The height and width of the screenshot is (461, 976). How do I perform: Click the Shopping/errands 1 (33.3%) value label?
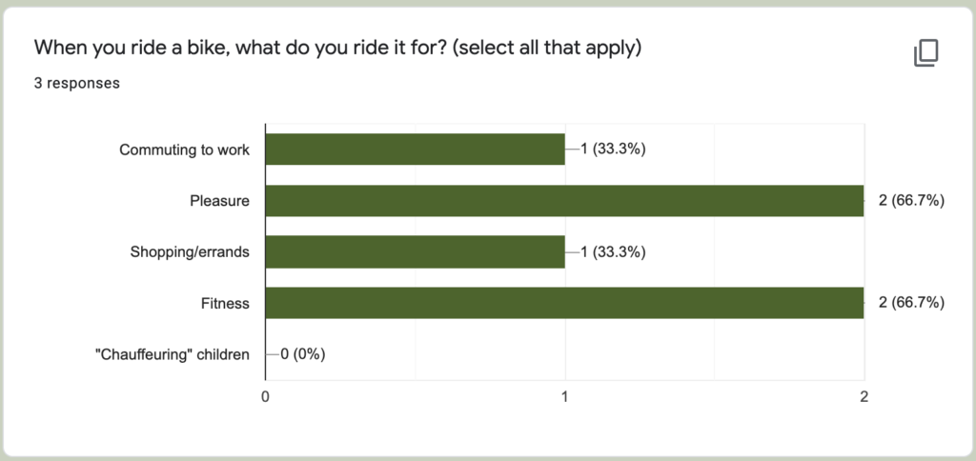614,252
